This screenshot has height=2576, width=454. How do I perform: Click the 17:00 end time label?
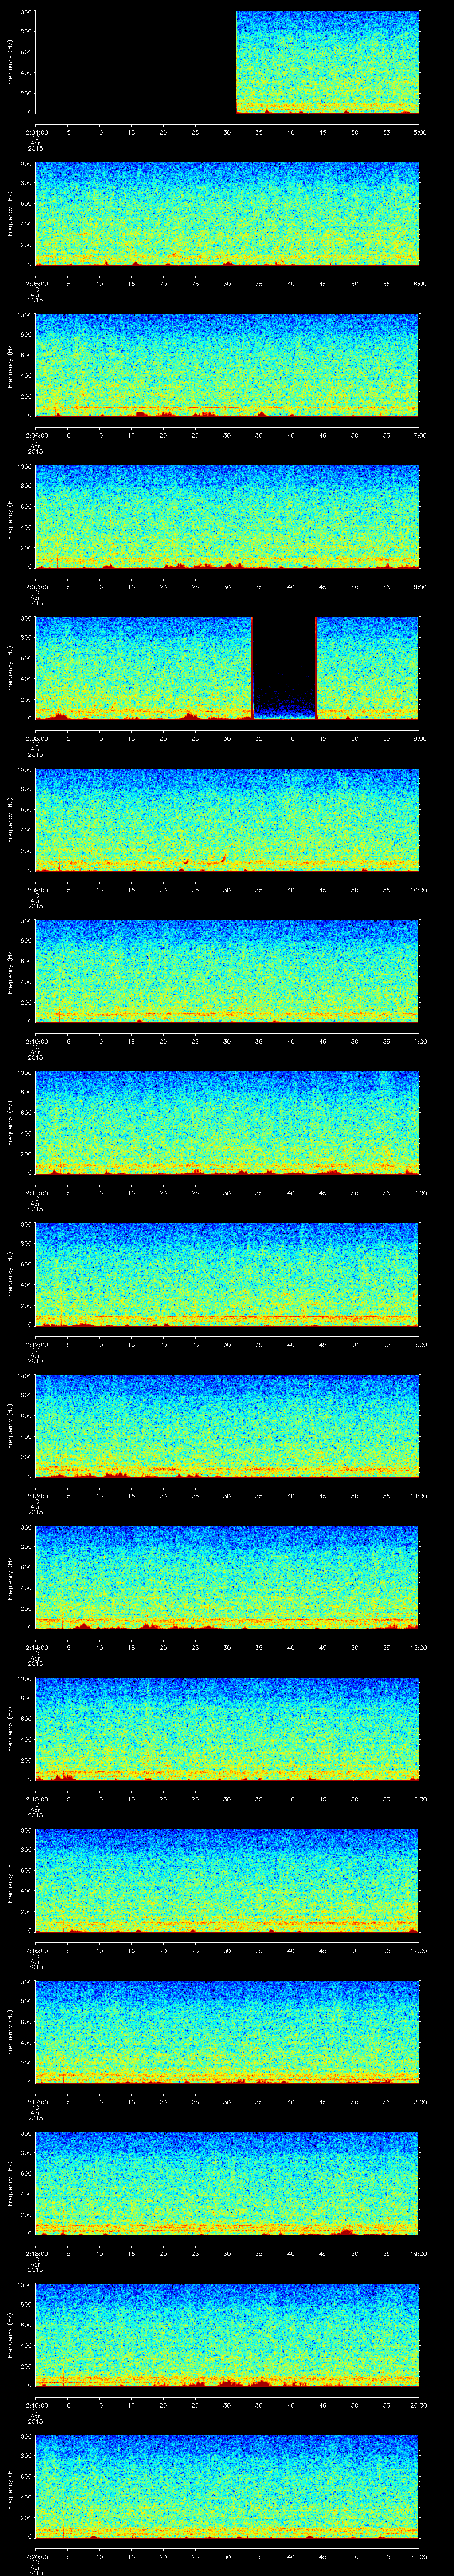pyautogui.click(x=419, y=1950)
